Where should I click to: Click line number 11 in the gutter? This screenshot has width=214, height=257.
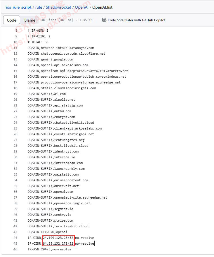tap(15, 48)
